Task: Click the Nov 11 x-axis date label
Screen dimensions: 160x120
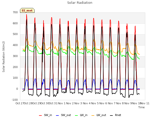Action: pyautogui.click(x=145, y=103)
